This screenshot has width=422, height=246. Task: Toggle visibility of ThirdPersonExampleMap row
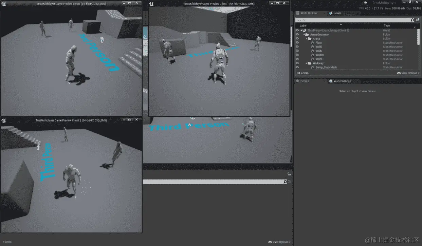click(297, 31)
